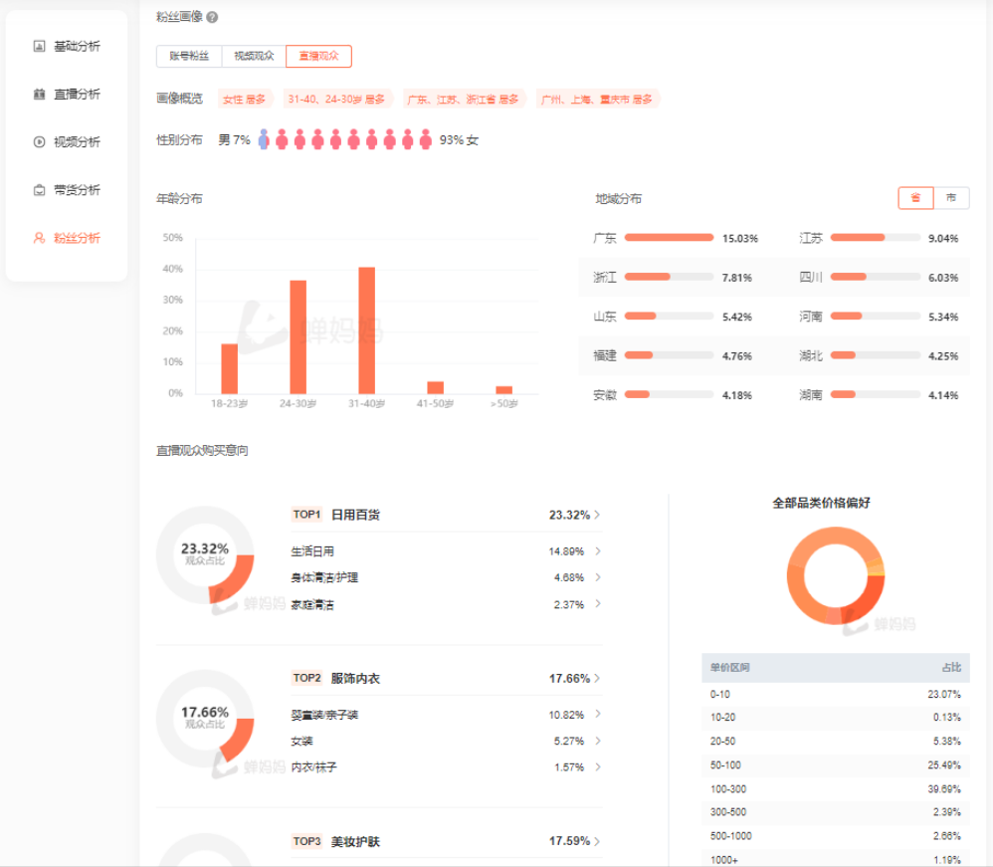
Task: Click the help icon beside 粉丝画像
Action: pos(212,17)
